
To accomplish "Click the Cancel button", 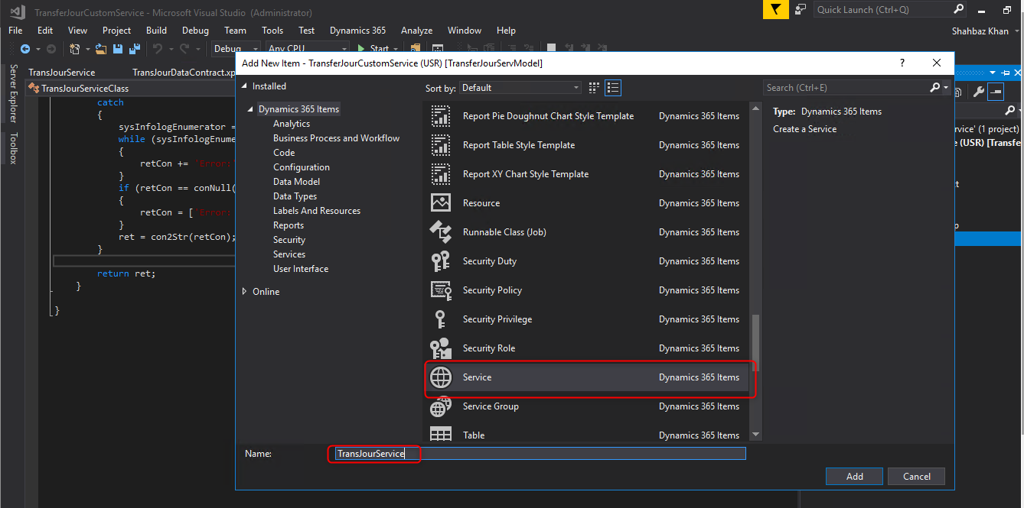I will [x=916, y=477].
